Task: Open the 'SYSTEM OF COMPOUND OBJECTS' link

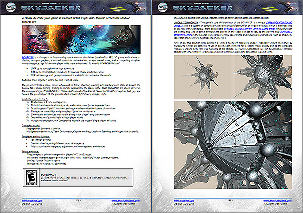Action: coord(279,22)
